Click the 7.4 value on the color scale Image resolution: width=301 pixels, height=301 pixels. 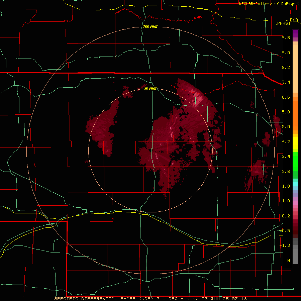click(x=286, y=82)
